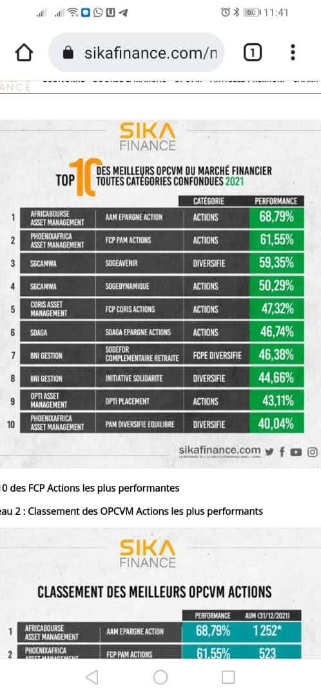Open the Classement OPCVM Actions image
The image size is (321, 696).
tap(160, 594)
